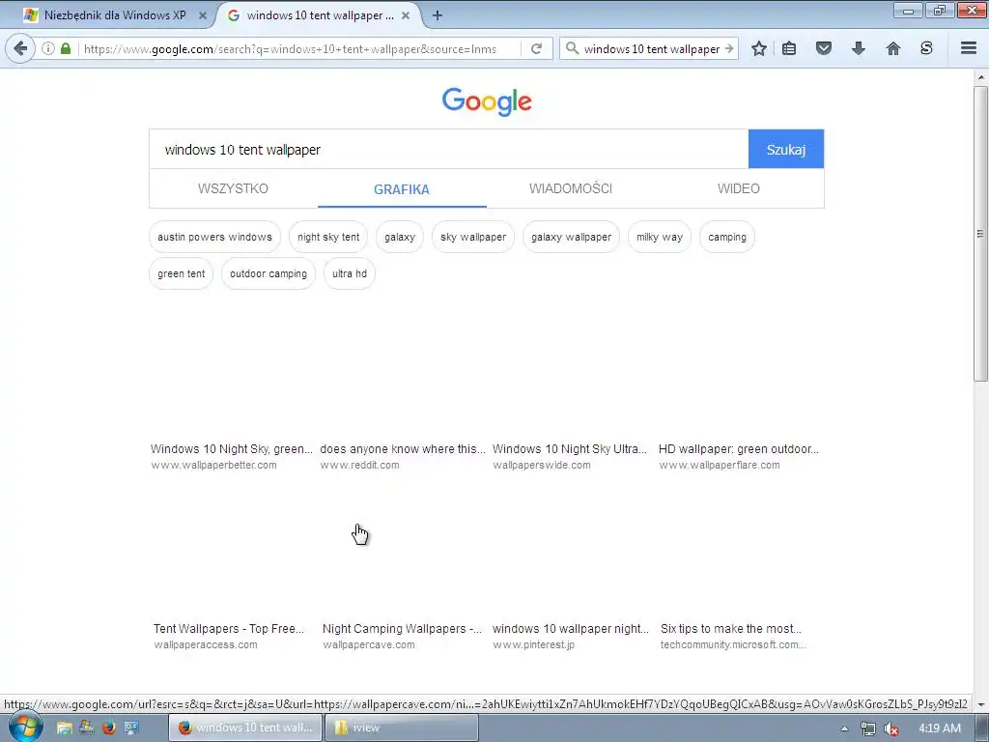Close the Niezbędnik dla Windows XP tab
This screenshot has width=989, height=742.
coord(203,15)
